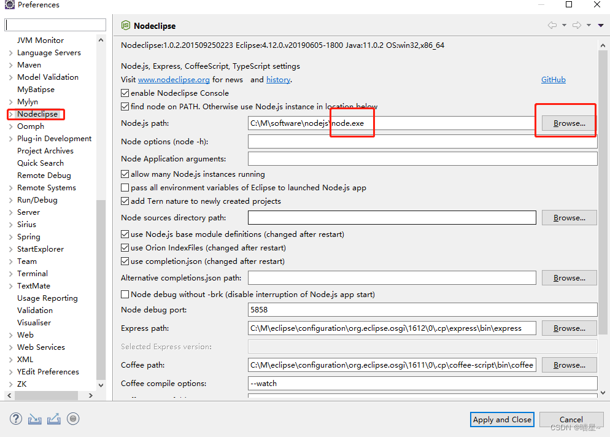Open Help from the question mark icon
Viewport: 610px width, 437px height.
click(x=15, y=419)
